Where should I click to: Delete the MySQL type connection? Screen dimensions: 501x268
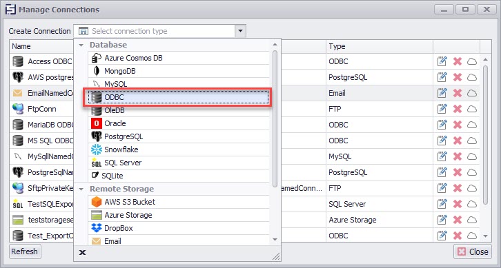coord(458,156)
